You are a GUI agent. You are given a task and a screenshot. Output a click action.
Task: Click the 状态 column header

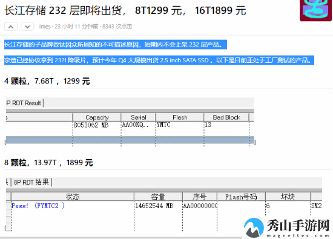[x=73, y=197]
